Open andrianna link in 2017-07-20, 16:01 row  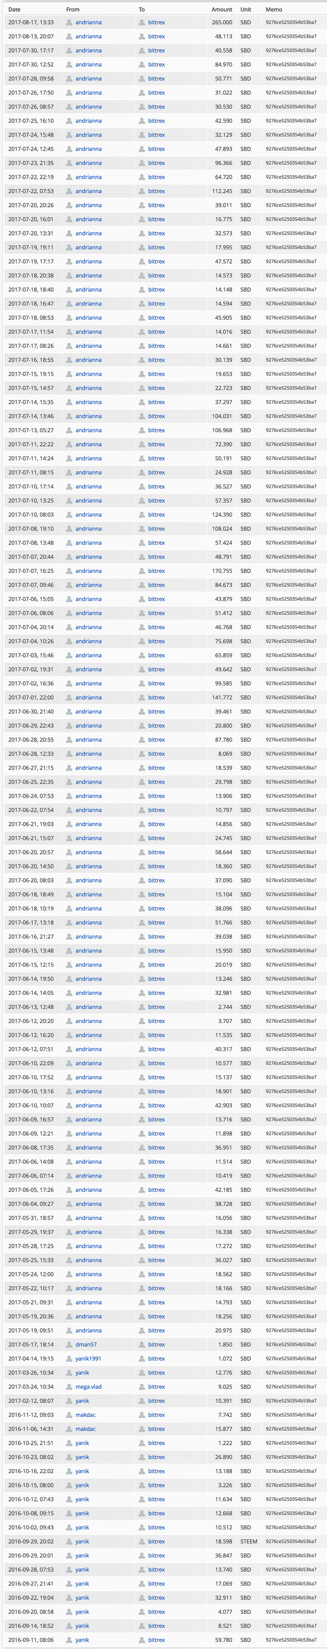click(x=88, y=220)
